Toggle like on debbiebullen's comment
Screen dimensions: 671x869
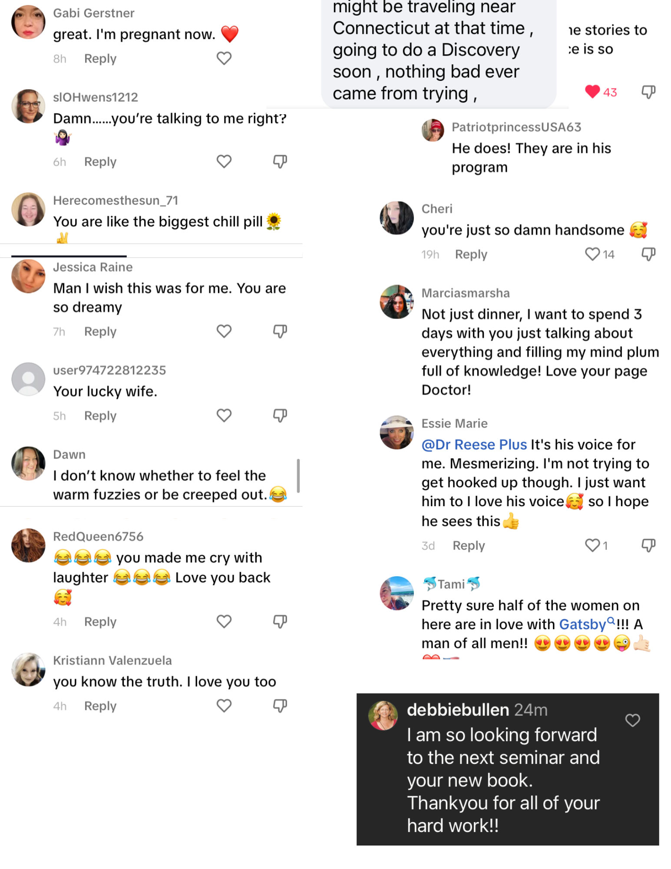coord(632,720)
